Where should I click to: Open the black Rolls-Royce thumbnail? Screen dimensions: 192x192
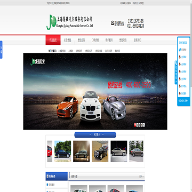tap(100, 151)
